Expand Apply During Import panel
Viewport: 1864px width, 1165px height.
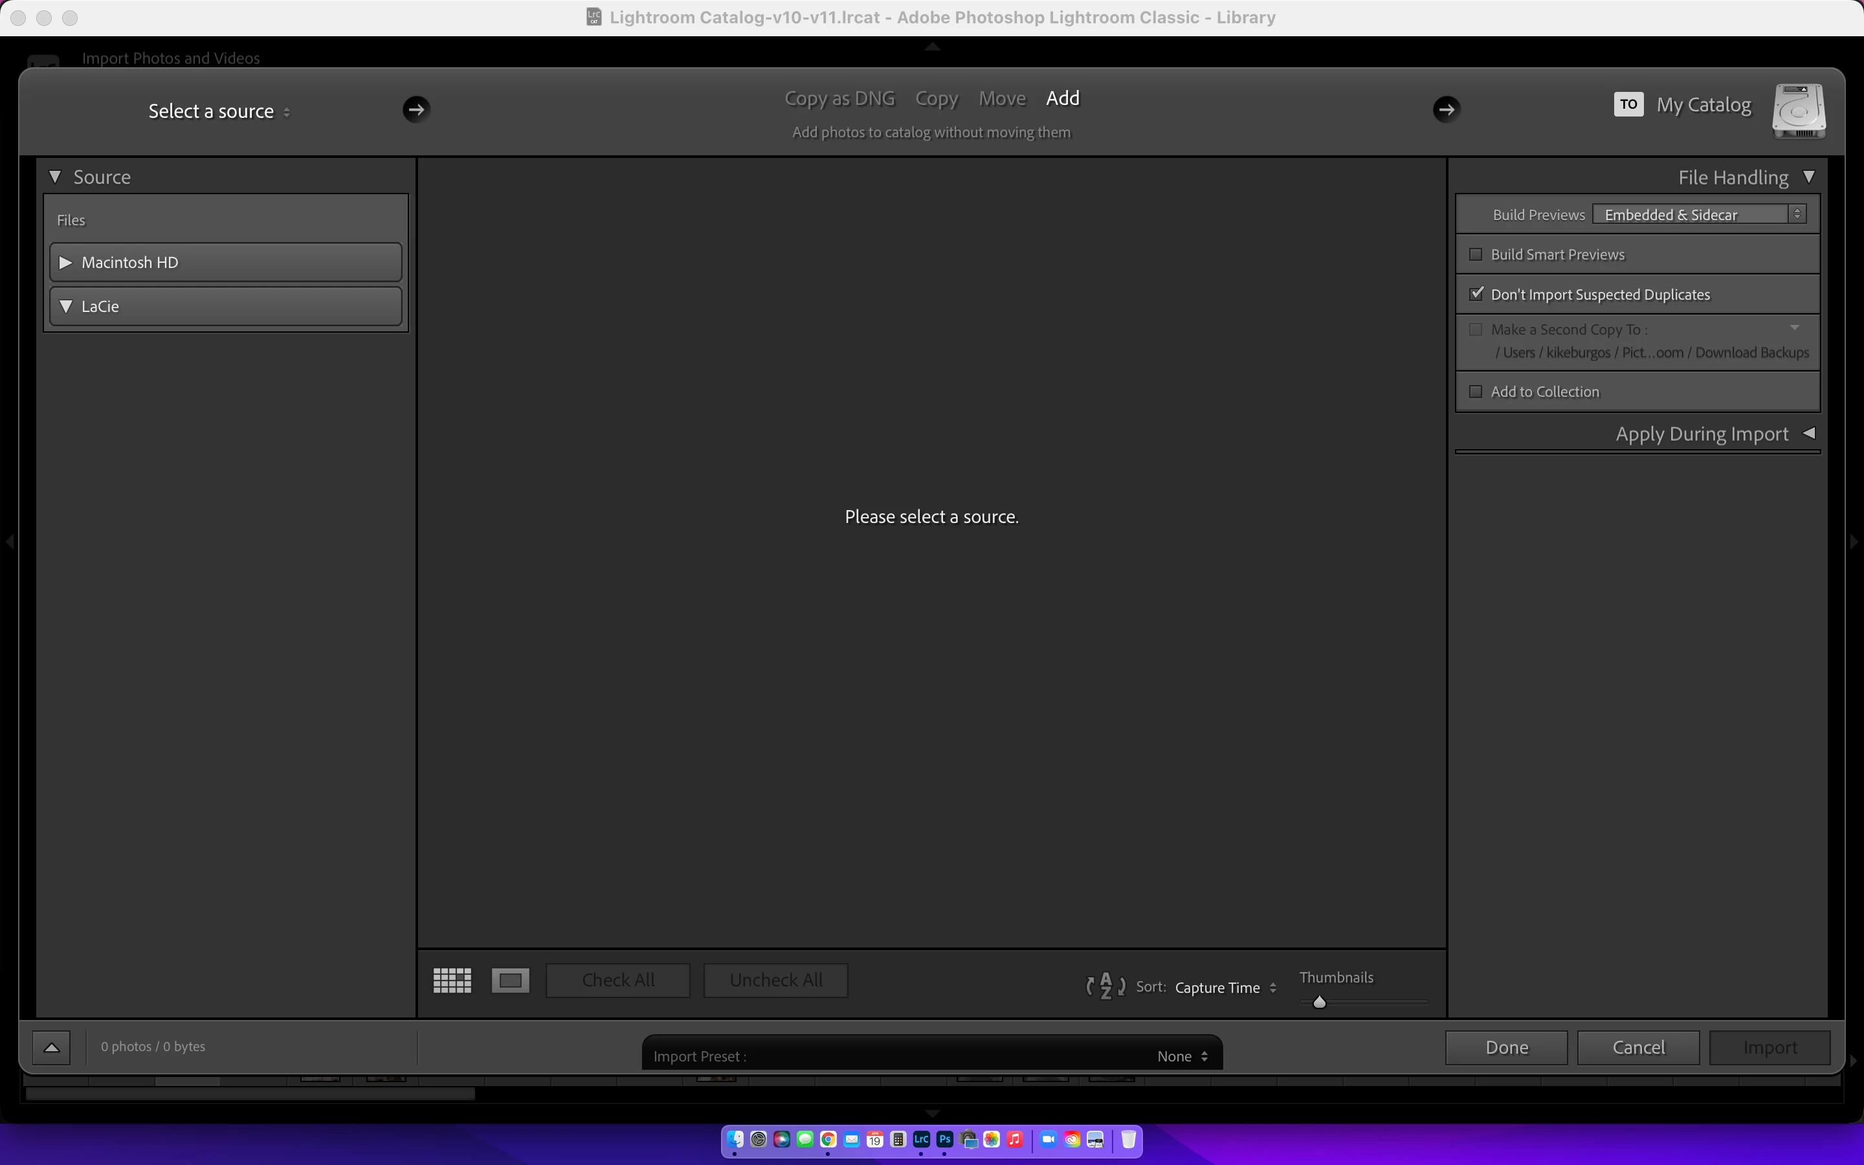click(1808, 434)
